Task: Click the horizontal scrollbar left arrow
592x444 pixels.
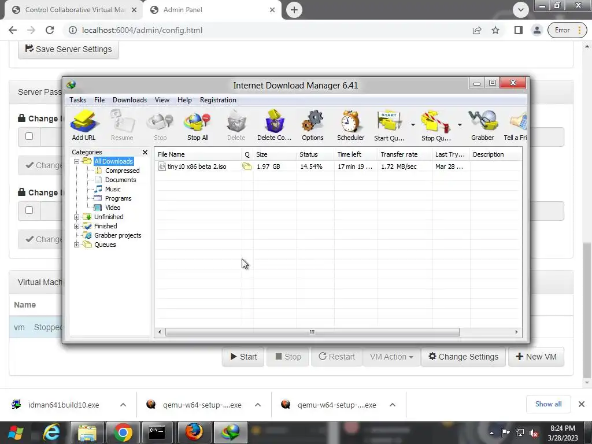Action: 160,332
